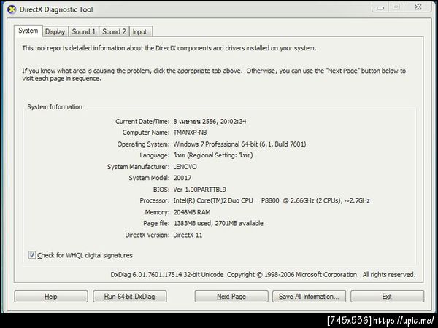Open the Input tab
438x328 pixels.
click(139, 32)
